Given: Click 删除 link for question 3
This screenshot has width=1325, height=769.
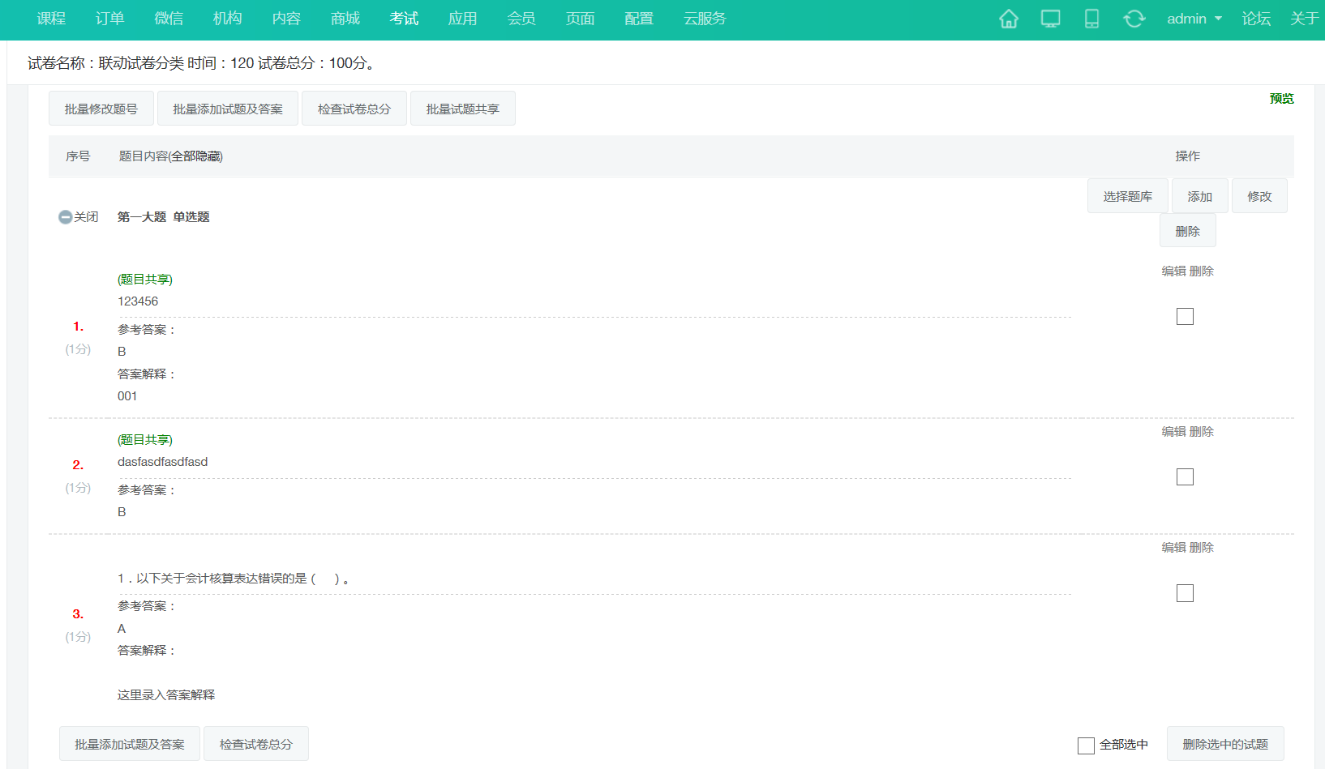Looking at the screenshot, I should click(x=1202, y=548).
